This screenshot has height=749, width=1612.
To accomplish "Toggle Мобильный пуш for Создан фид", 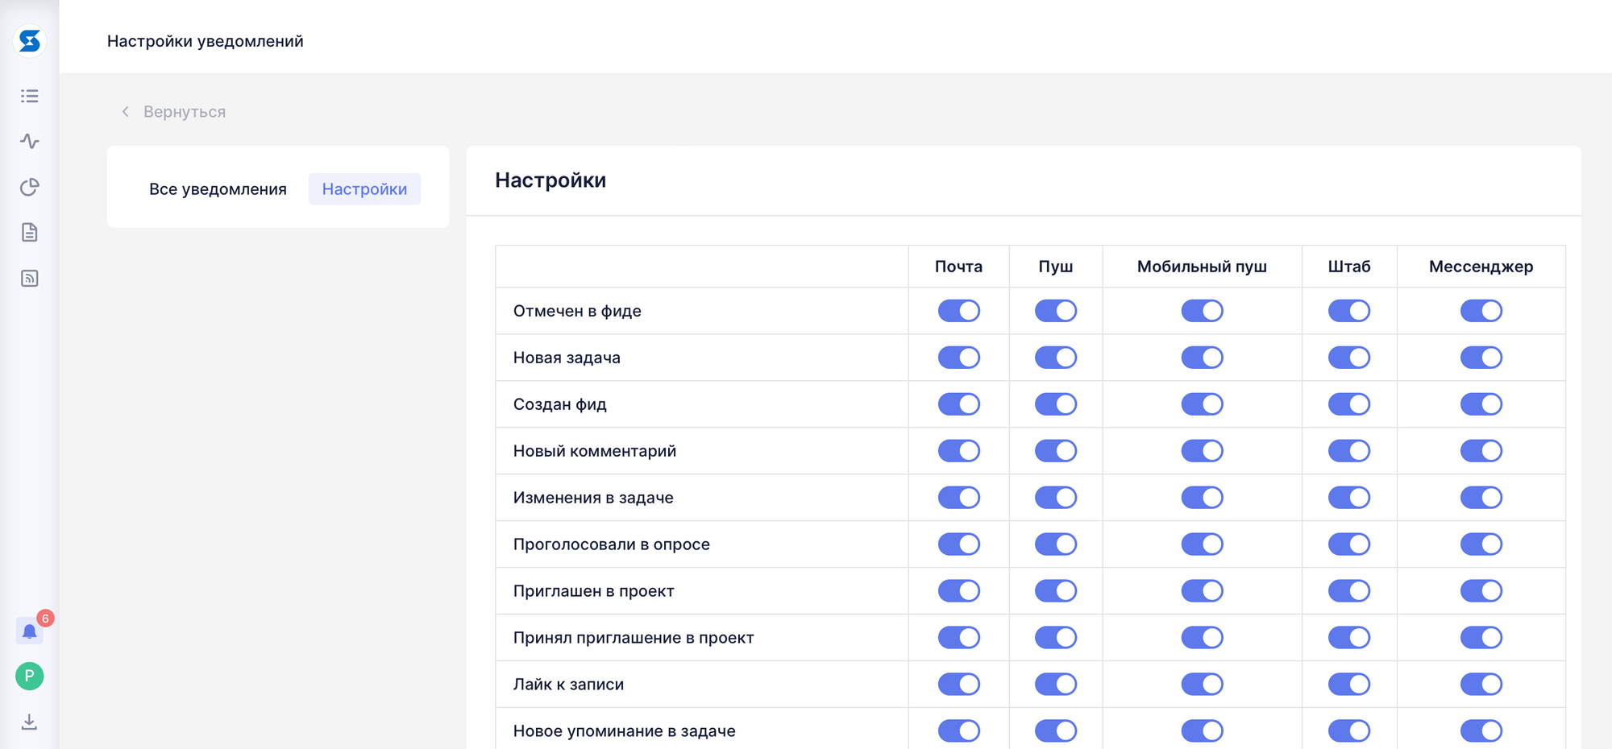I will [1203, 404].
